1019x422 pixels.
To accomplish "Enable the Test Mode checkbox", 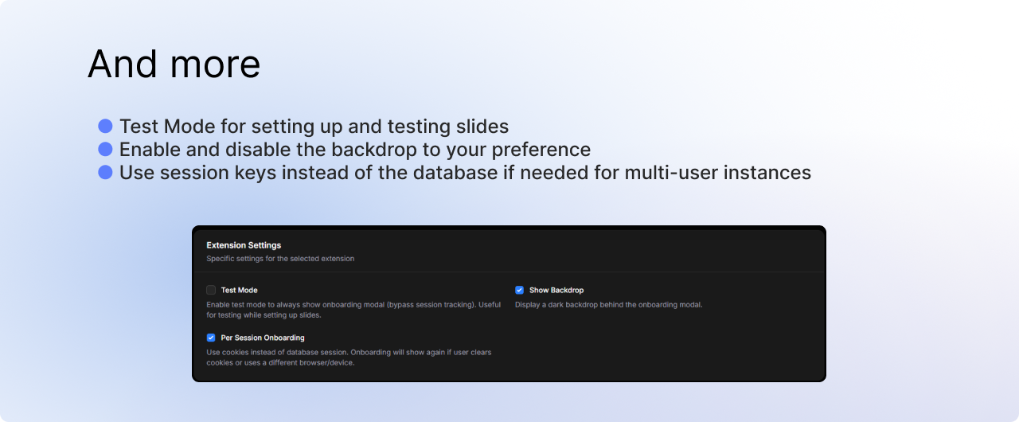I will (211, 290).
